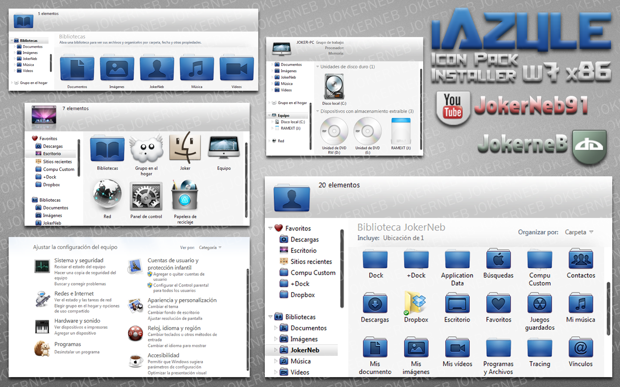
Task: Open large Bibliotecas icon in 7 elementos window
Action: [x=108, y=149]
